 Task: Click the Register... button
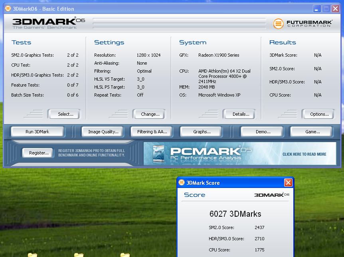pyautogui.click(x=38, y=153)
